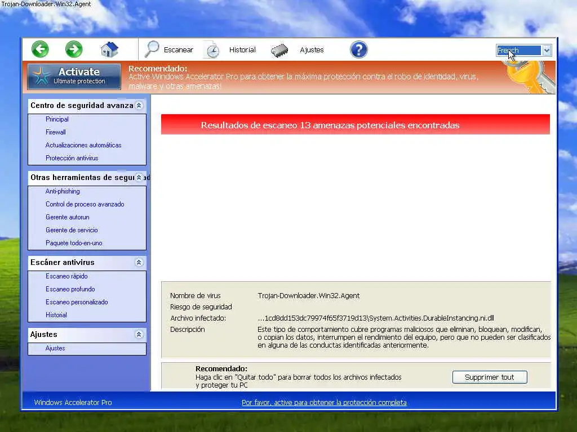Select Paquete todo-en-uno
Image resolution: width=577 pixels, height=432 pixels.
click(x=74, y=243)
